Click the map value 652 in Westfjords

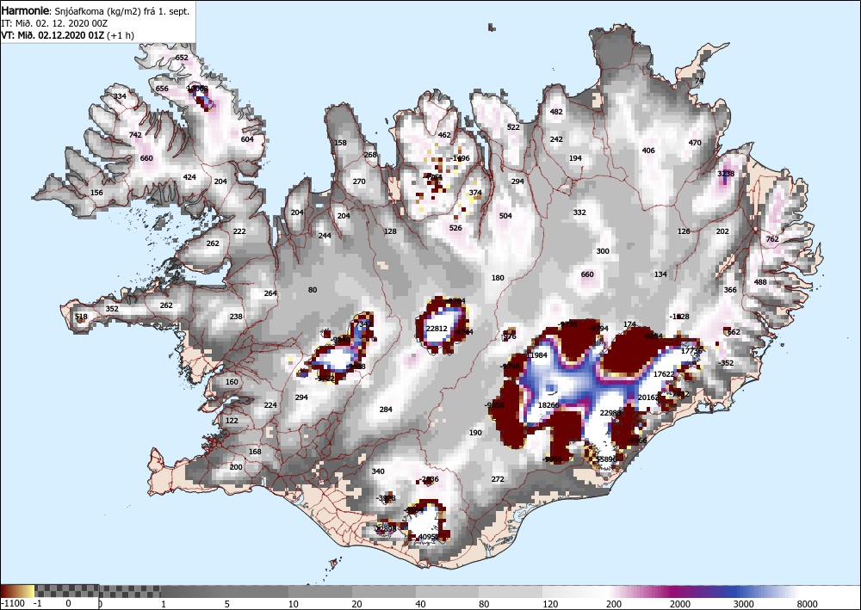point(182,58)
